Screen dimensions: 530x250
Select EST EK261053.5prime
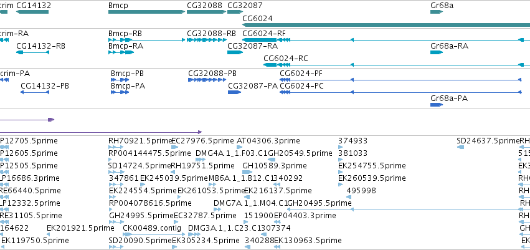click(179, 197)
